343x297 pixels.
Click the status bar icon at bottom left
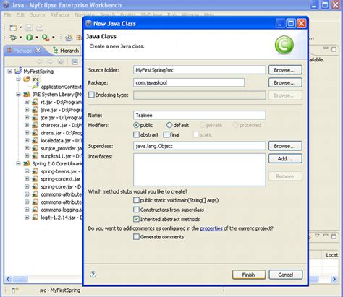click(14, 290)
